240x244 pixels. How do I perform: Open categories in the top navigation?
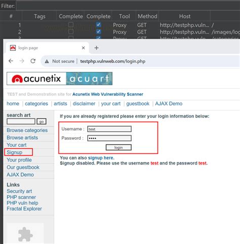coord(36,104)
